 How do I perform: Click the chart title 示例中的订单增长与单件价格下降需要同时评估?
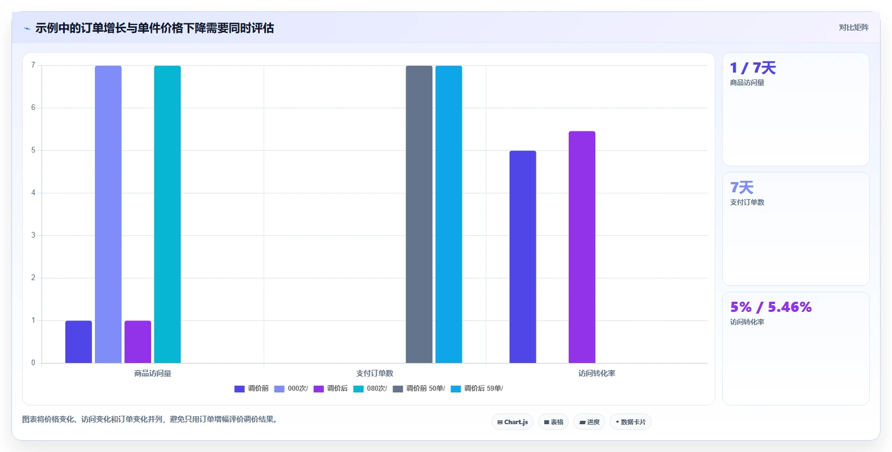[x=155, y=28]
